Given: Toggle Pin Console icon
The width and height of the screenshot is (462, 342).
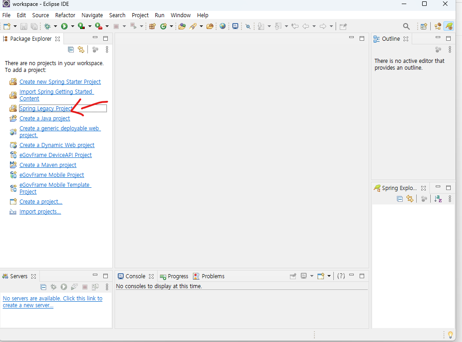Looking at the screenshot, I should click(293, 276).
